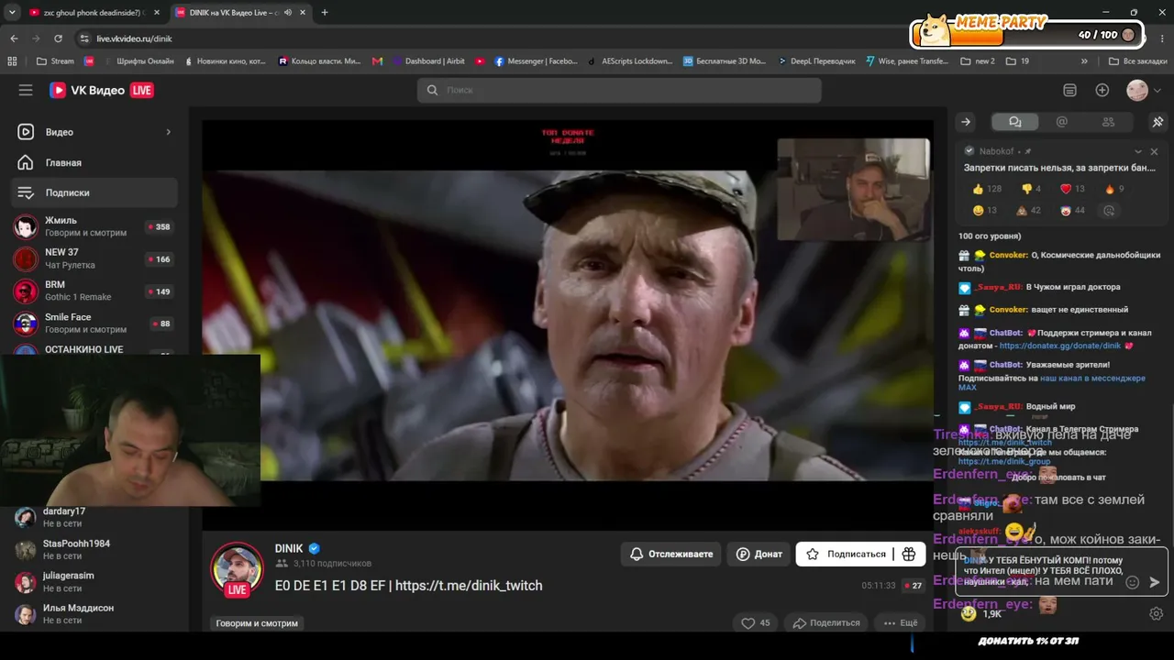This screenshot has width=1174, height=660.
Task: Open the Smile Face channel
Action: click(94, 323)
